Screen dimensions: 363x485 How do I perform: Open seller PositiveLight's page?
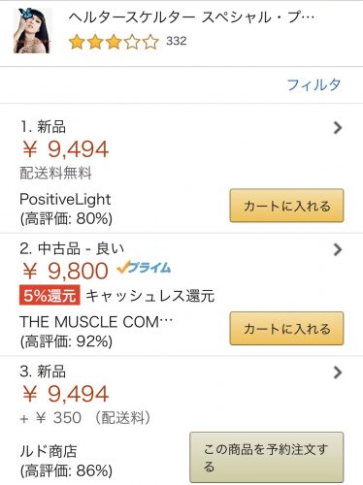click(65, 199)
